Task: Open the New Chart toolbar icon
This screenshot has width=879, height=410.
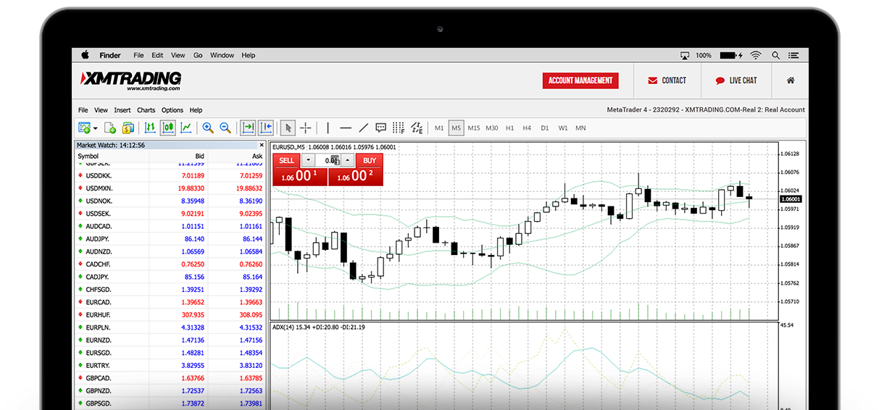Action: [83, 128]
